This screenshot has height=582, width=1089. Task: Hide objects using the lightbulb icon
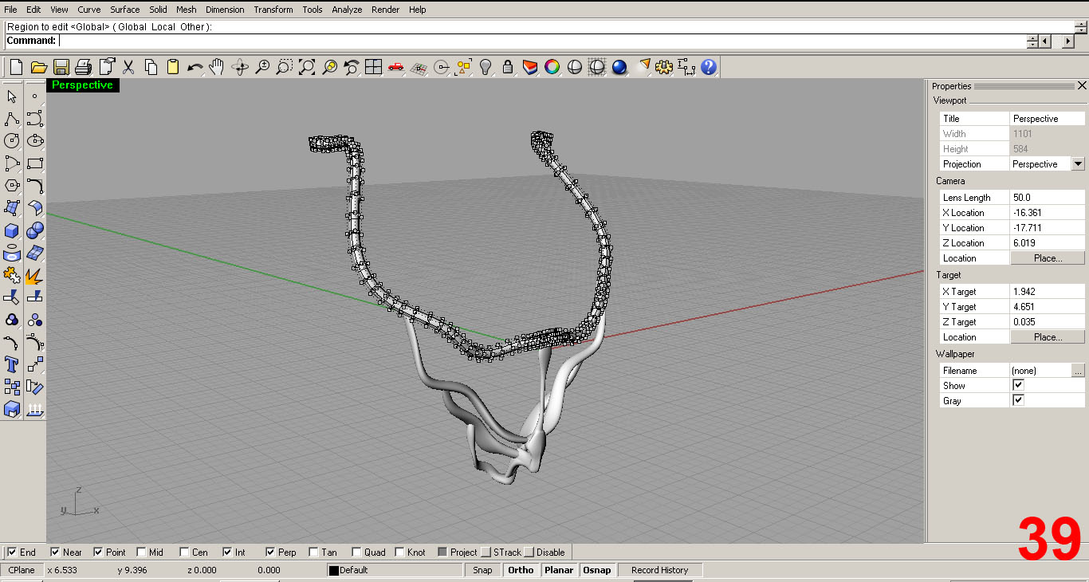tap(486, 67)
